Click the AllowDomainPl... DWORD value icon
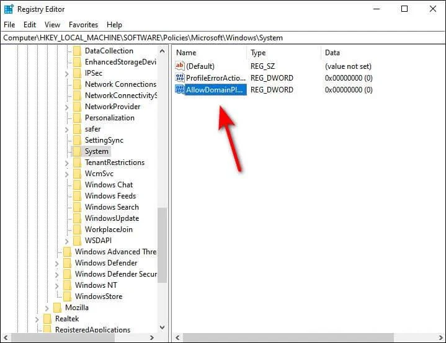Screen dimensions: 446x343 click(x=179, y=89)
